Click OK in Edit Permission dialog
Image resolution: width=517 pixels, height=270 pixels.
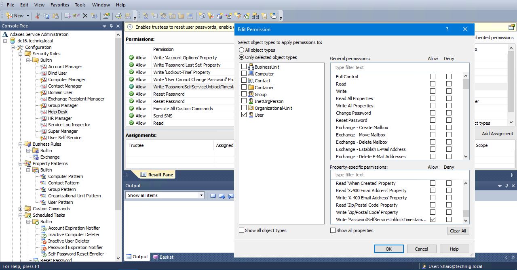click(388, 249)
